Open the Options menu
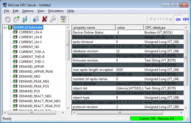The image size is (191, 123). pyautogui.click(x=28, y=11)
